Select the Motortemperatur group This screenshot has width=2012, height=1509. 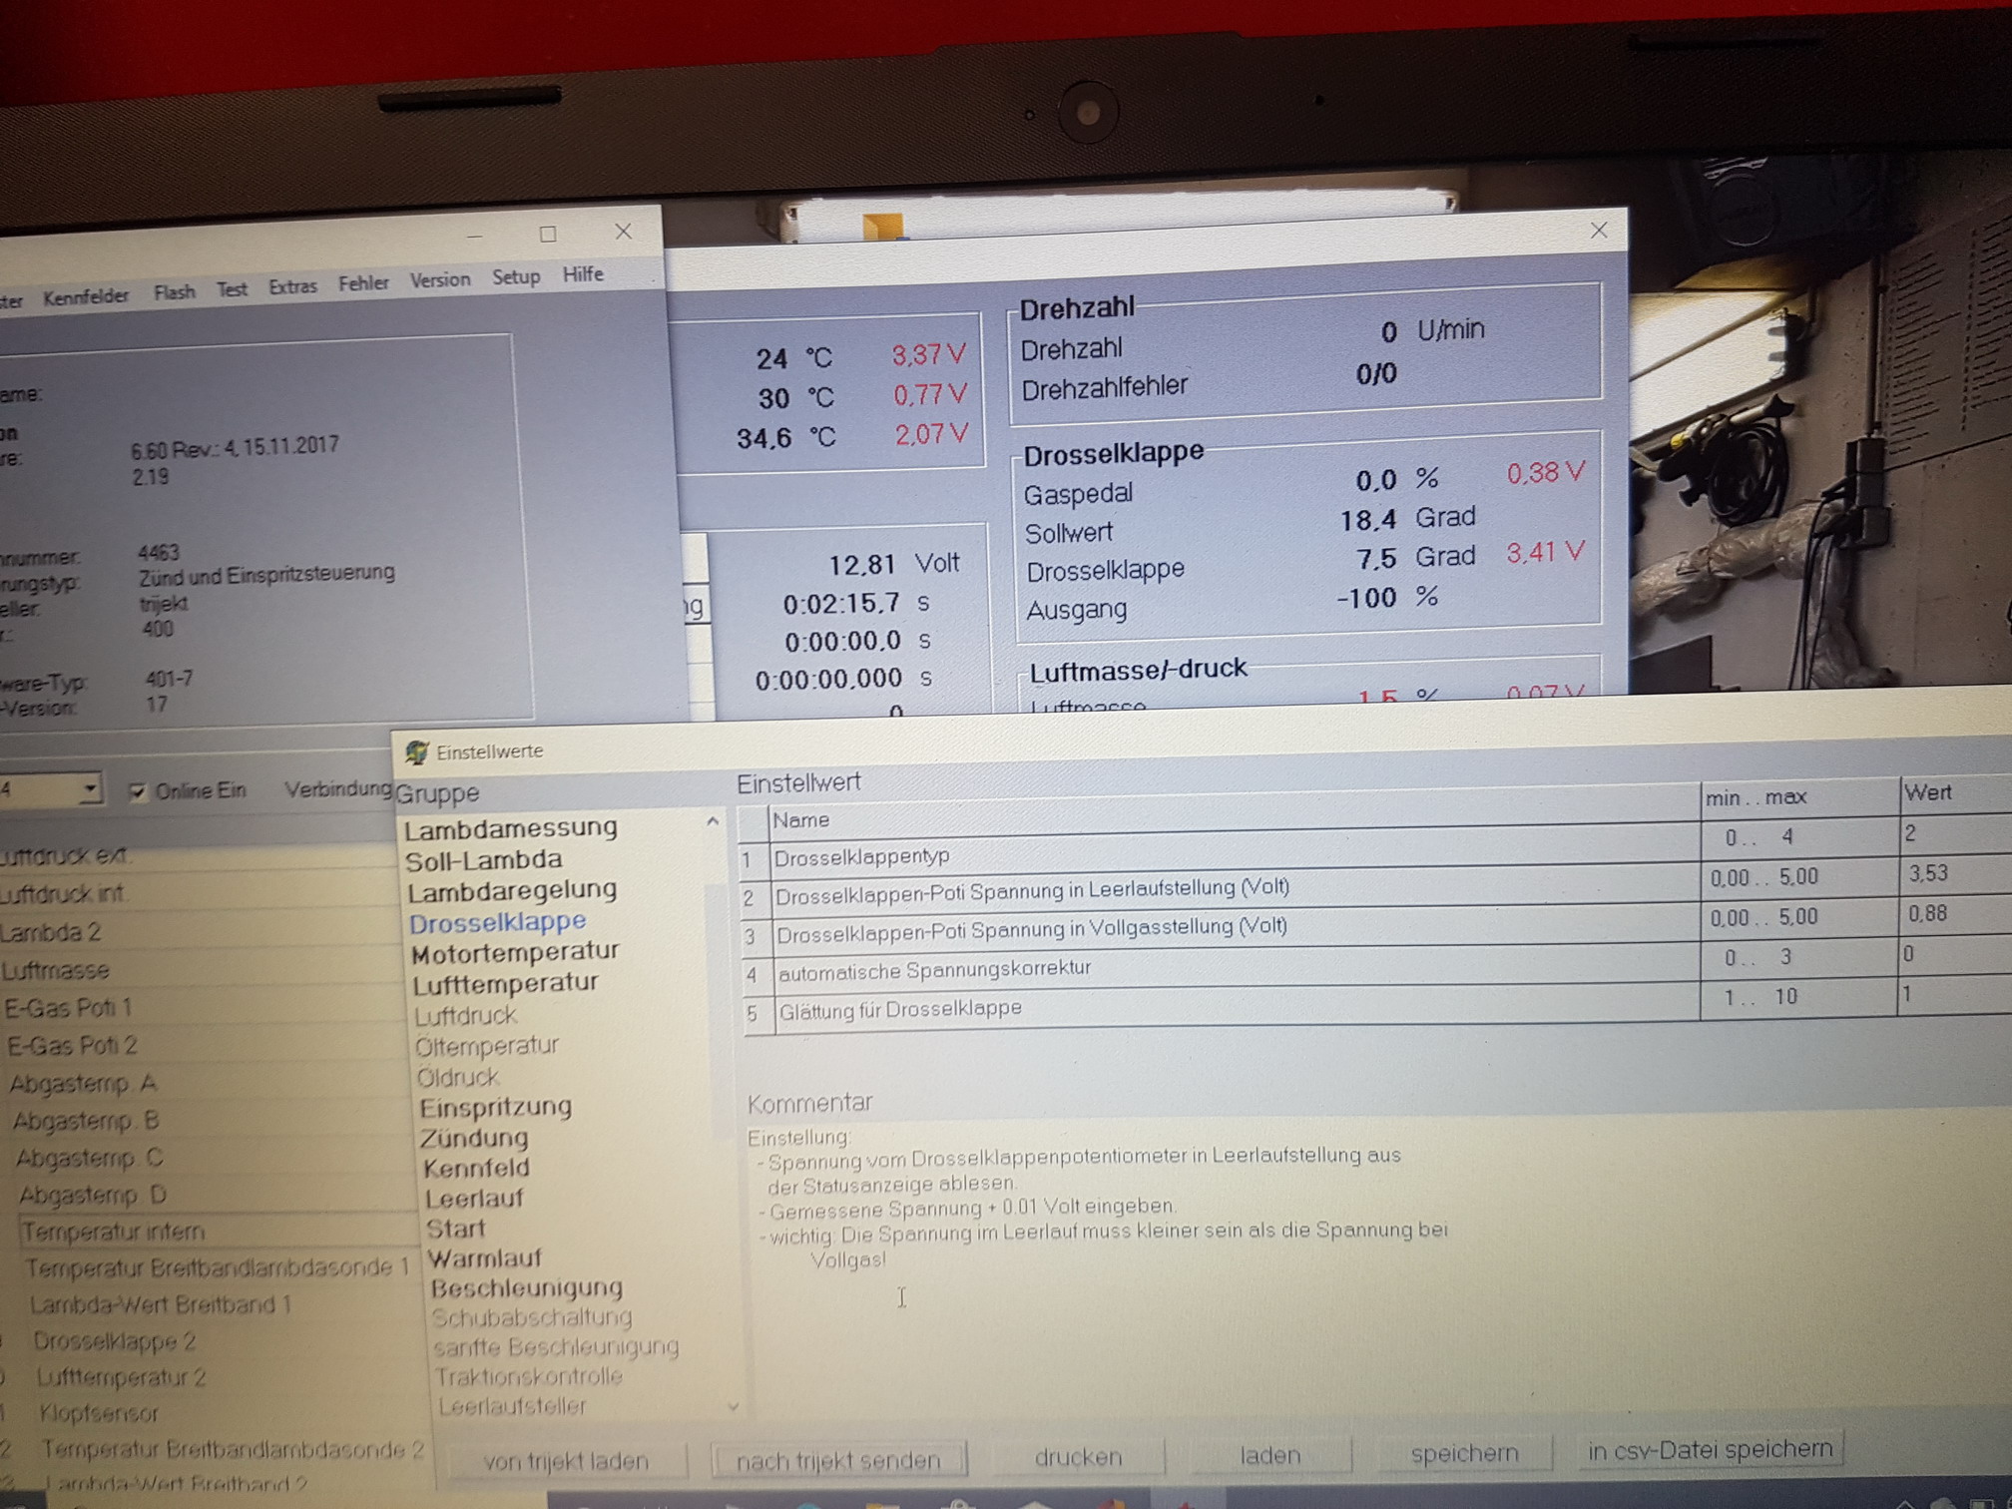coord(515,953)
